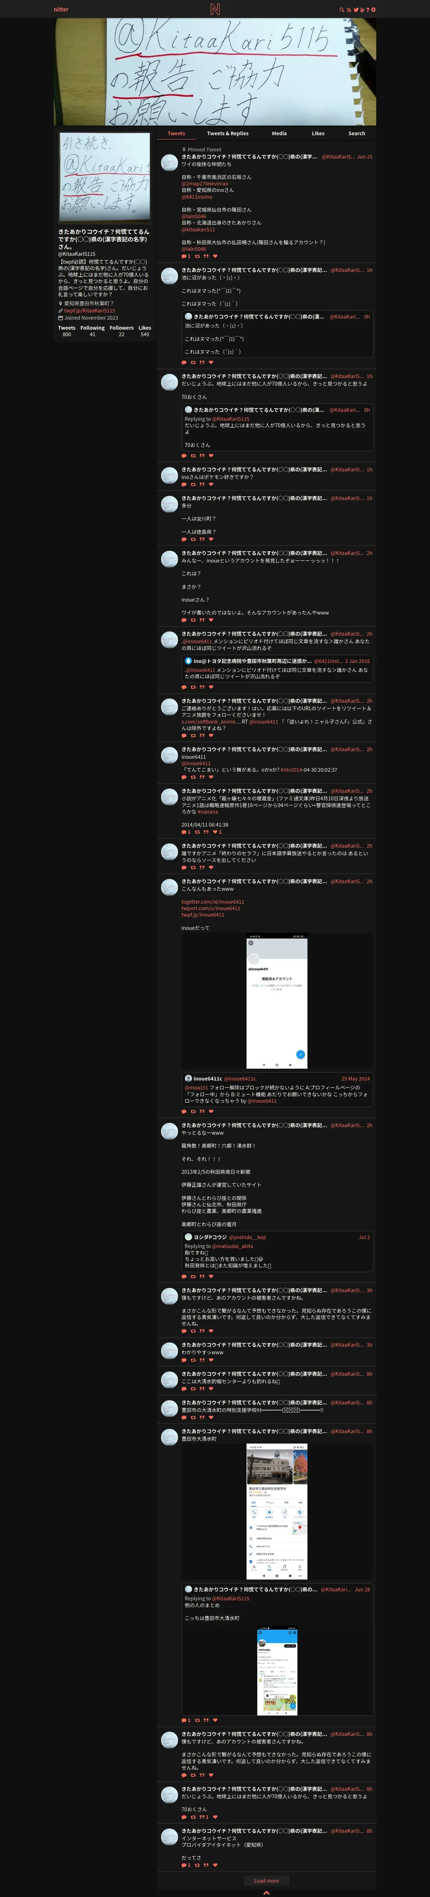Open the avatar of the 'inoさんはポケモン好きですか' tweet
Screen dimensions: 430x1897
[170, 475]
